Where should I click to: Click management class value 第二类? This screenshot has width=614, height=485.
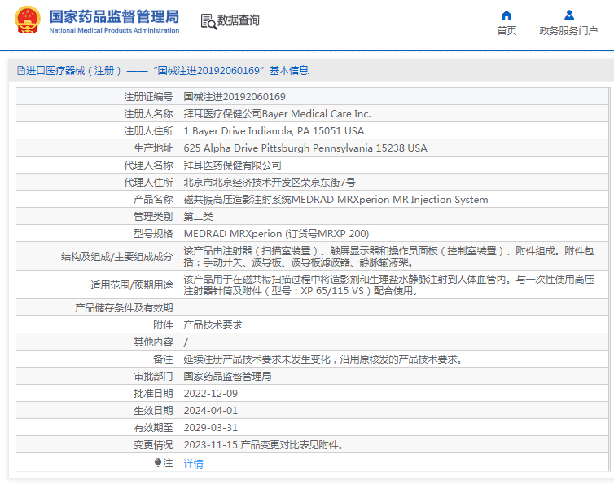point(199,217)
